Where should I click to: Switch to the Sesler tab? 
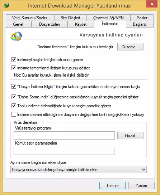pyautogui.click(x=142, y=18)
